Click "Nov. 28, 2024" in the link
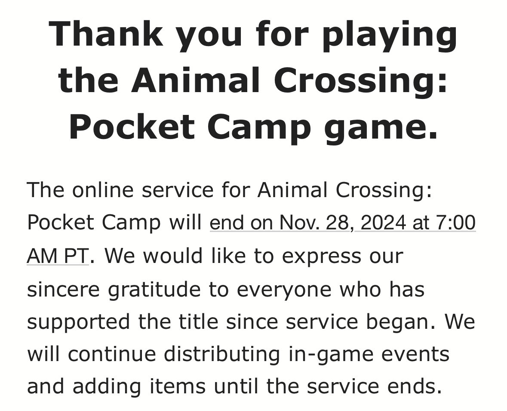Image resolution: width=507 pixels, height=411 pixels. point(342,223)
